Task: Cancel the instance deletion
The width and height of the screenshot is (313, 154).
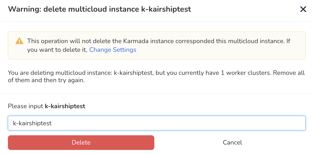Action: [x=232, y=142]
